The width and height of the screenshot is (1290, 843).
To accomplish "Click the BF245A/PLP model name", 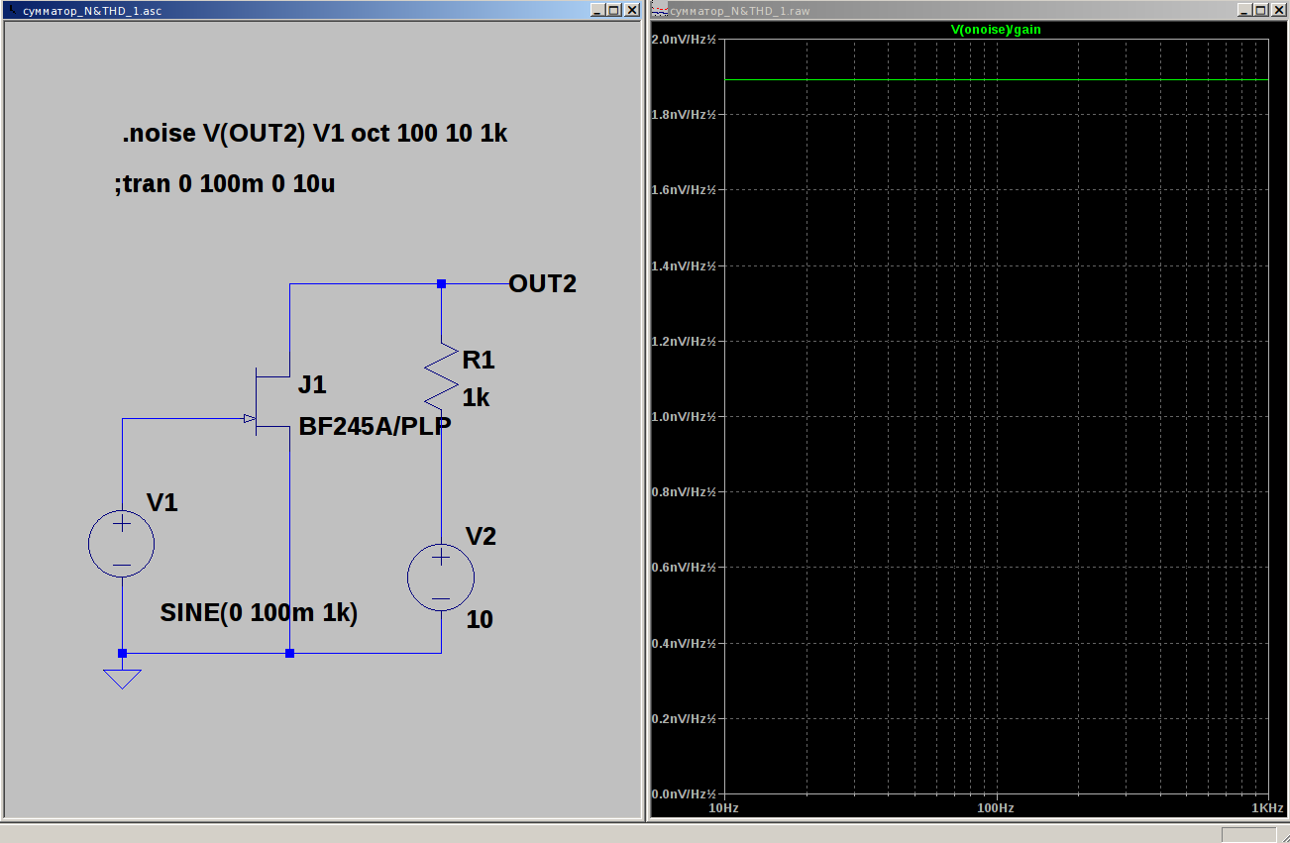I will (375, 427).
